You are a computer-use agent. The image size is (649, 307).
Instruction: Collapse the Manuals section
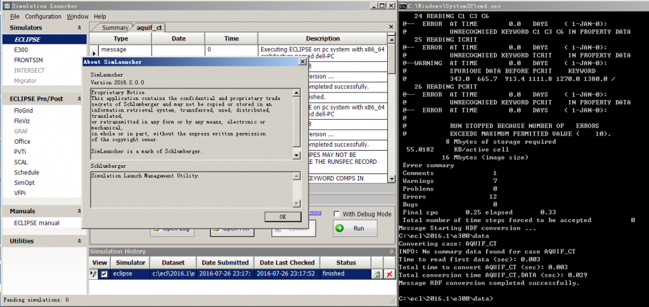click(79, 211)
